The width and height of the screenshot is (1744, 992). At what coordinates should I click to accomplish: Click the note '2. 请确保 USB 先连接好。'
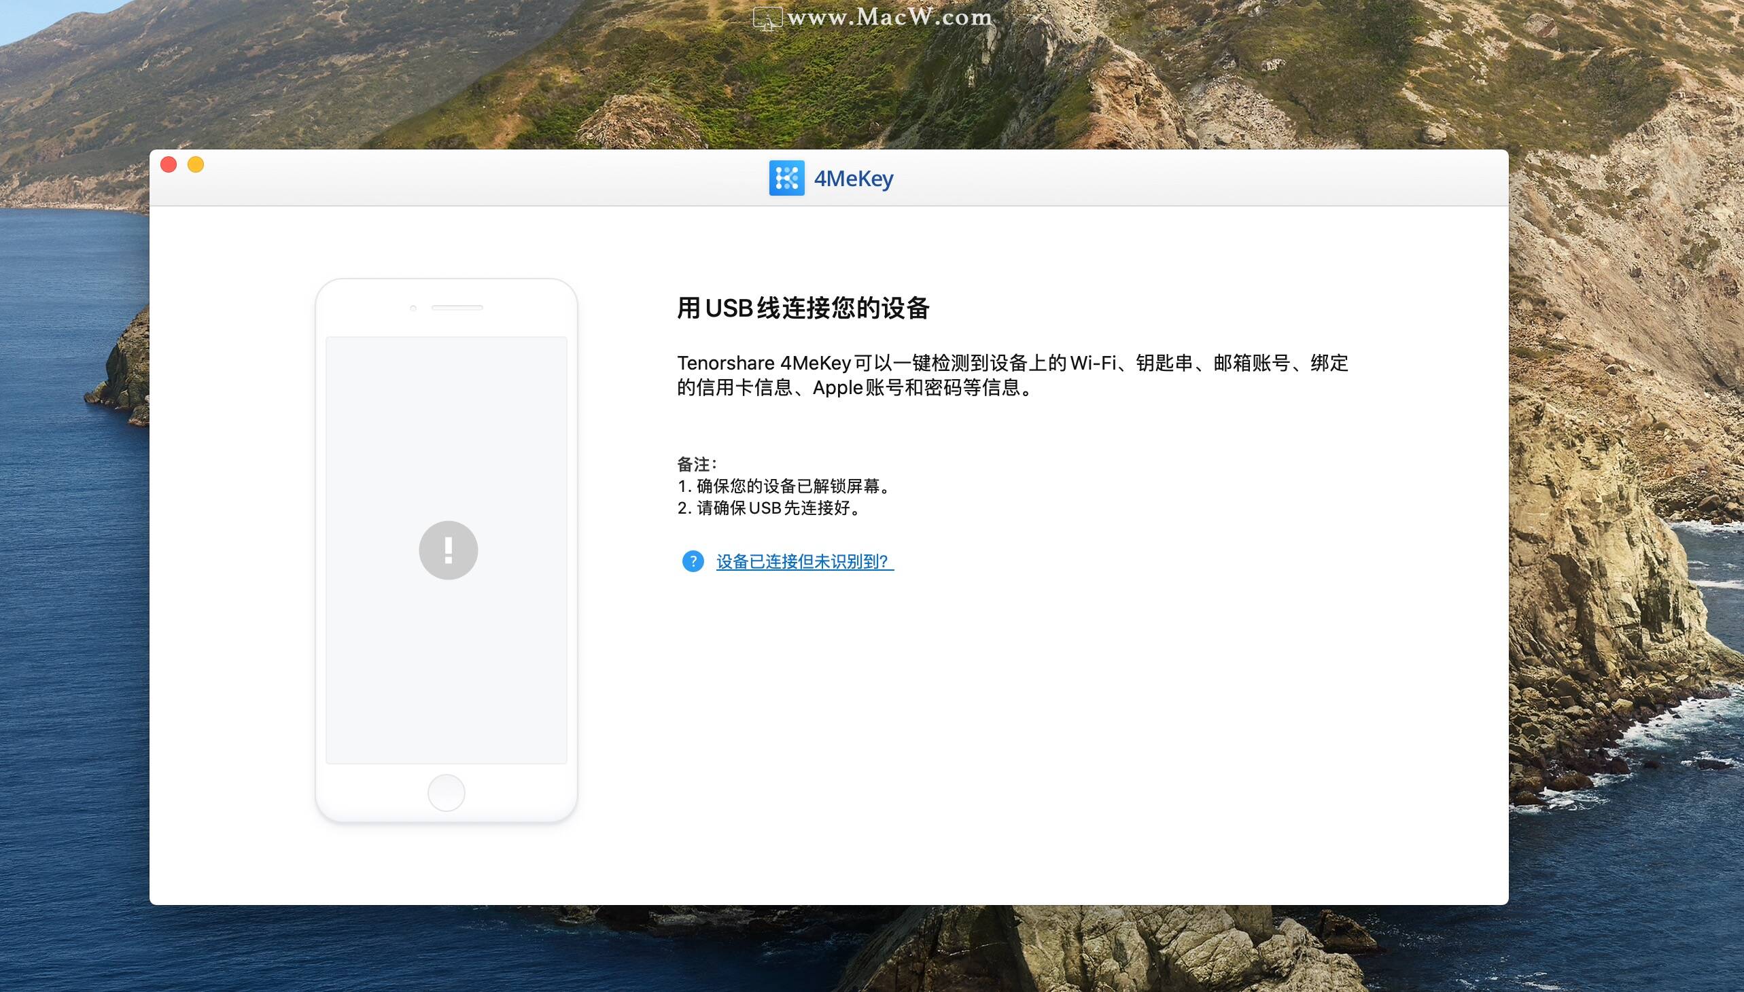click(x=770, y=508)
